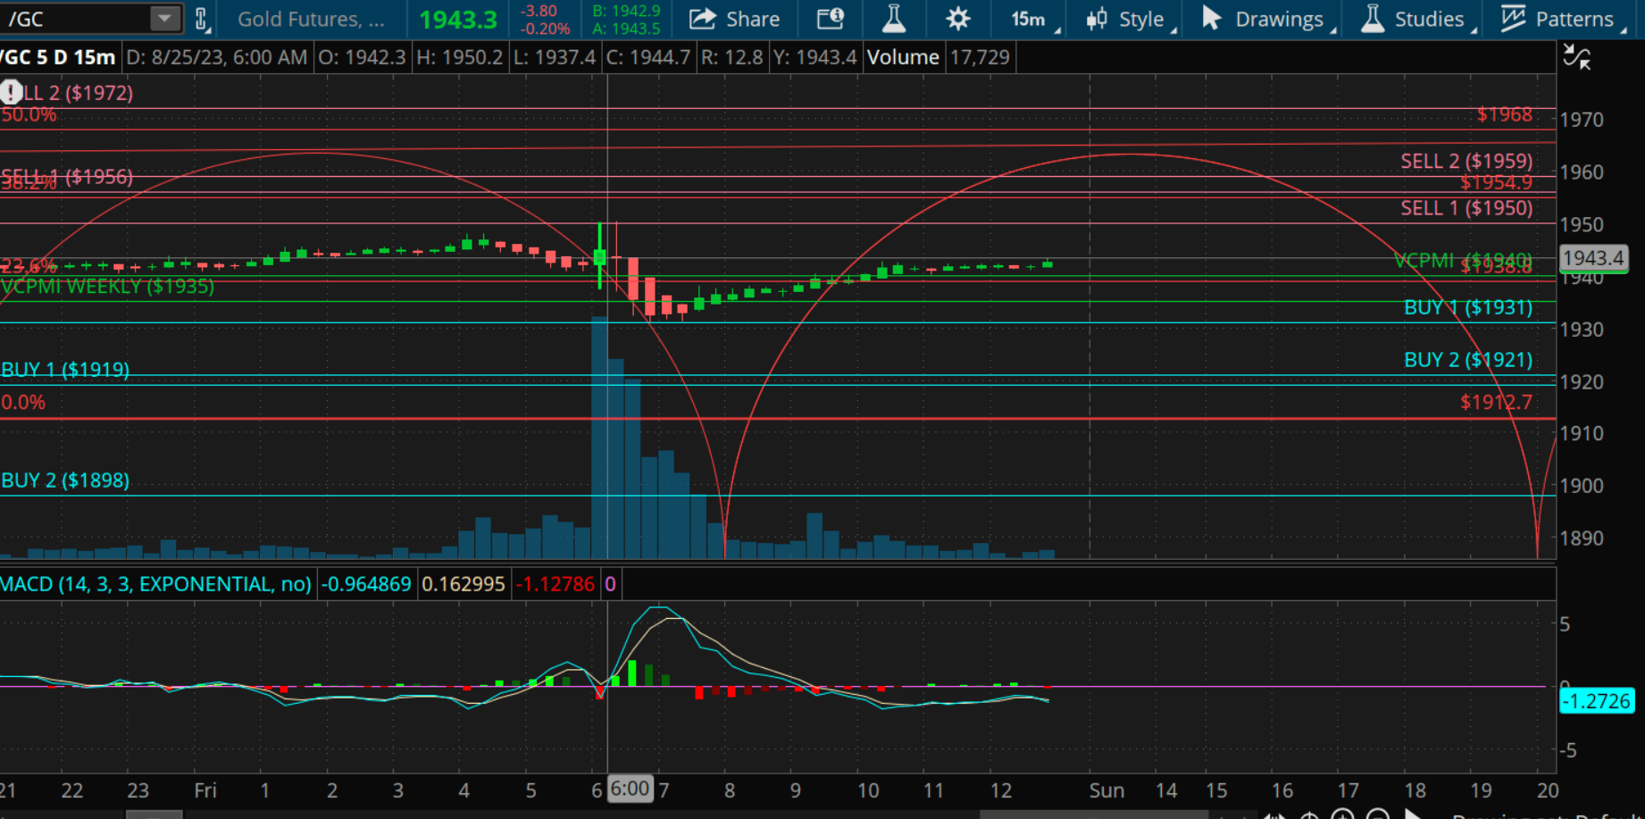Select the BUY 2 ($1898) label
The height and width of the screenshot is (819, 1645).
click(x=65, y=481)
